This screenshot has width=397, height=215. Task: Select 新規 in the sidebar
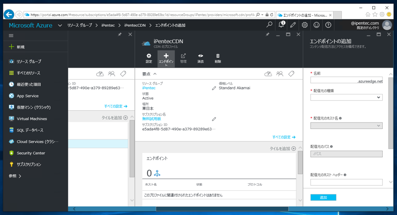tap(35, 47)
